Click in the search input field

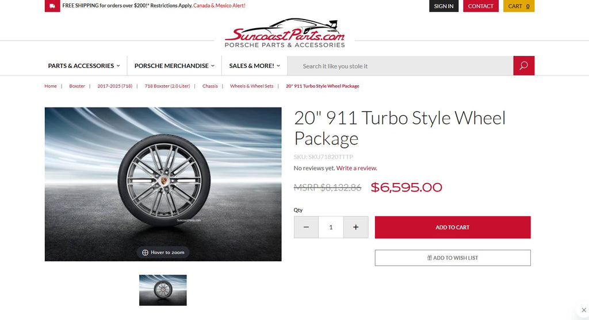click(400, 66)
